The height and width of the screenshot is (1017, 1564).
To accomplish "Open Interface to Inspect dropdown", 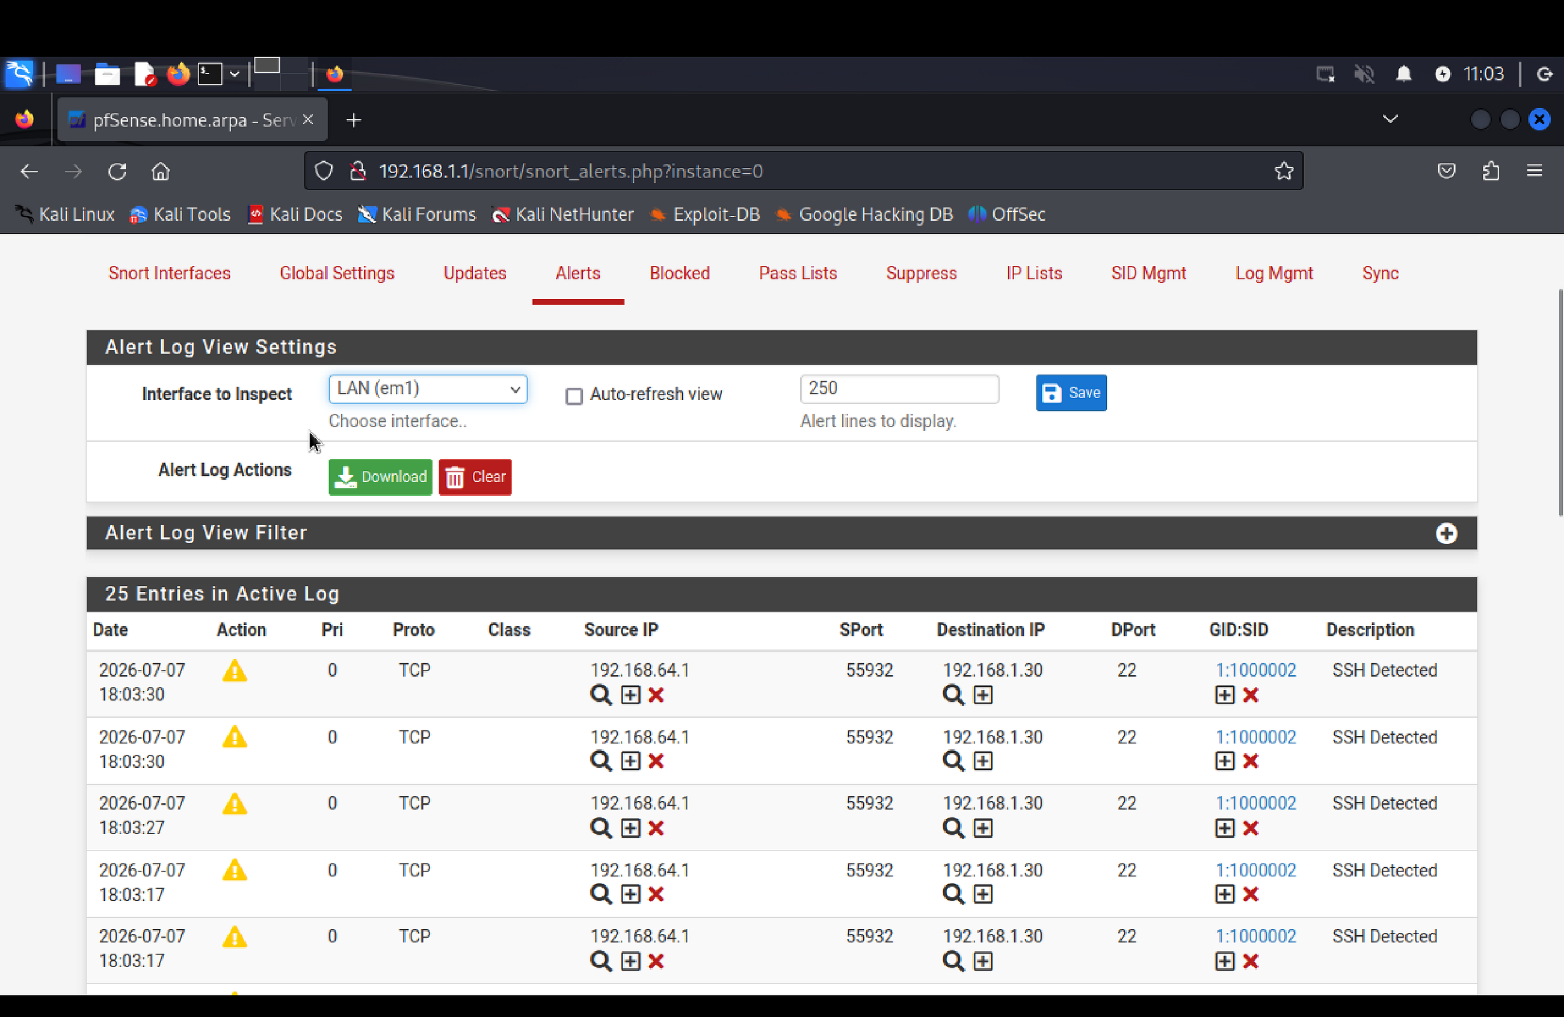I will [428, 389].
